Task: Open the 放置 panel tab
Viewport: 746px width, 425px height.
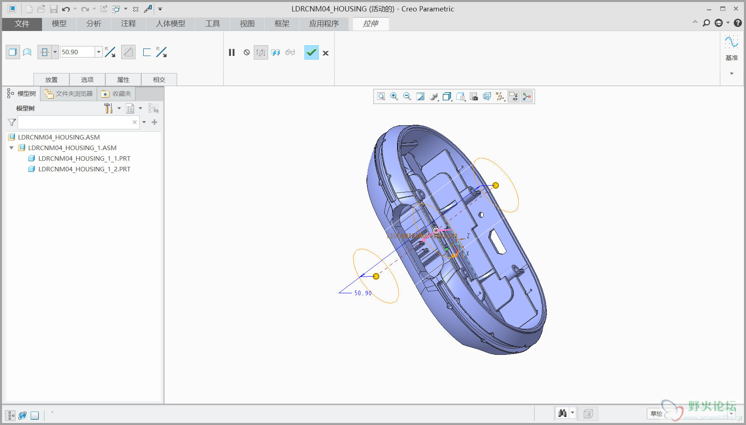Action: point(51,80)
